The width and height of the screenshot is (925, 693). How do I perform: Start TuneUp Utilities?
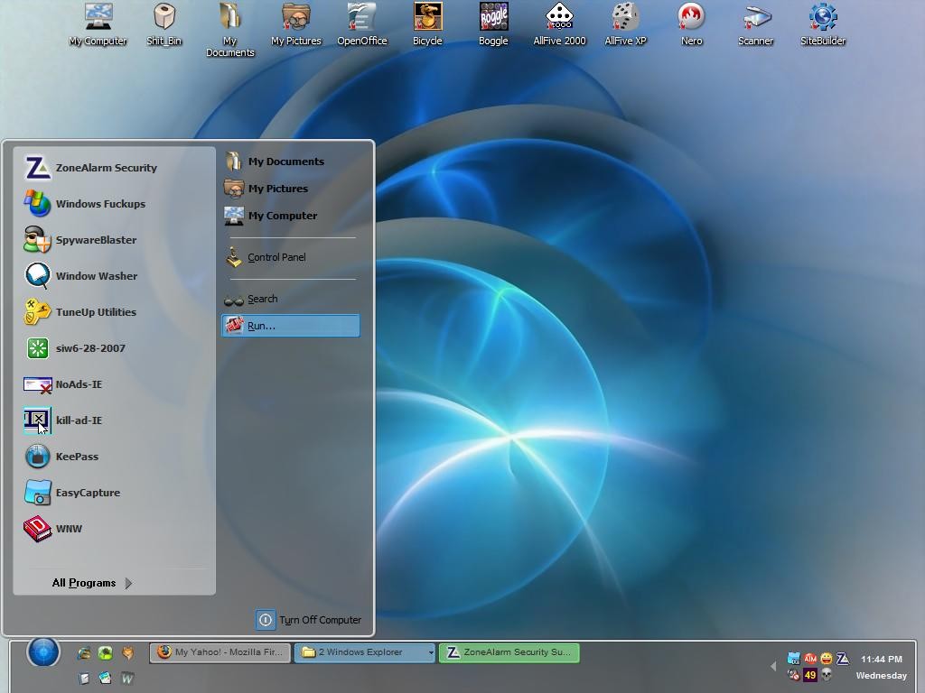click(x=80, y=311)
